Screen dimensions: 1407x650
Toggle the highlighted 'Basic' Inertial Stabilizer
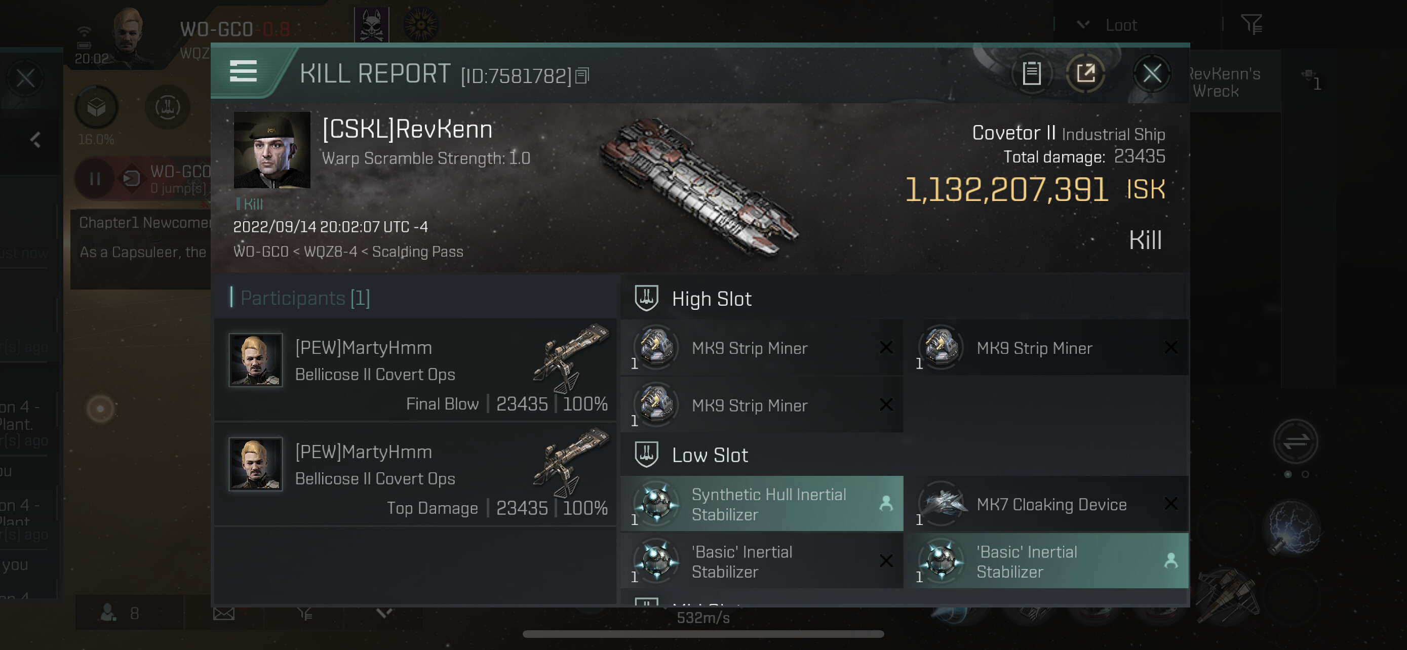coord(1046,561)
